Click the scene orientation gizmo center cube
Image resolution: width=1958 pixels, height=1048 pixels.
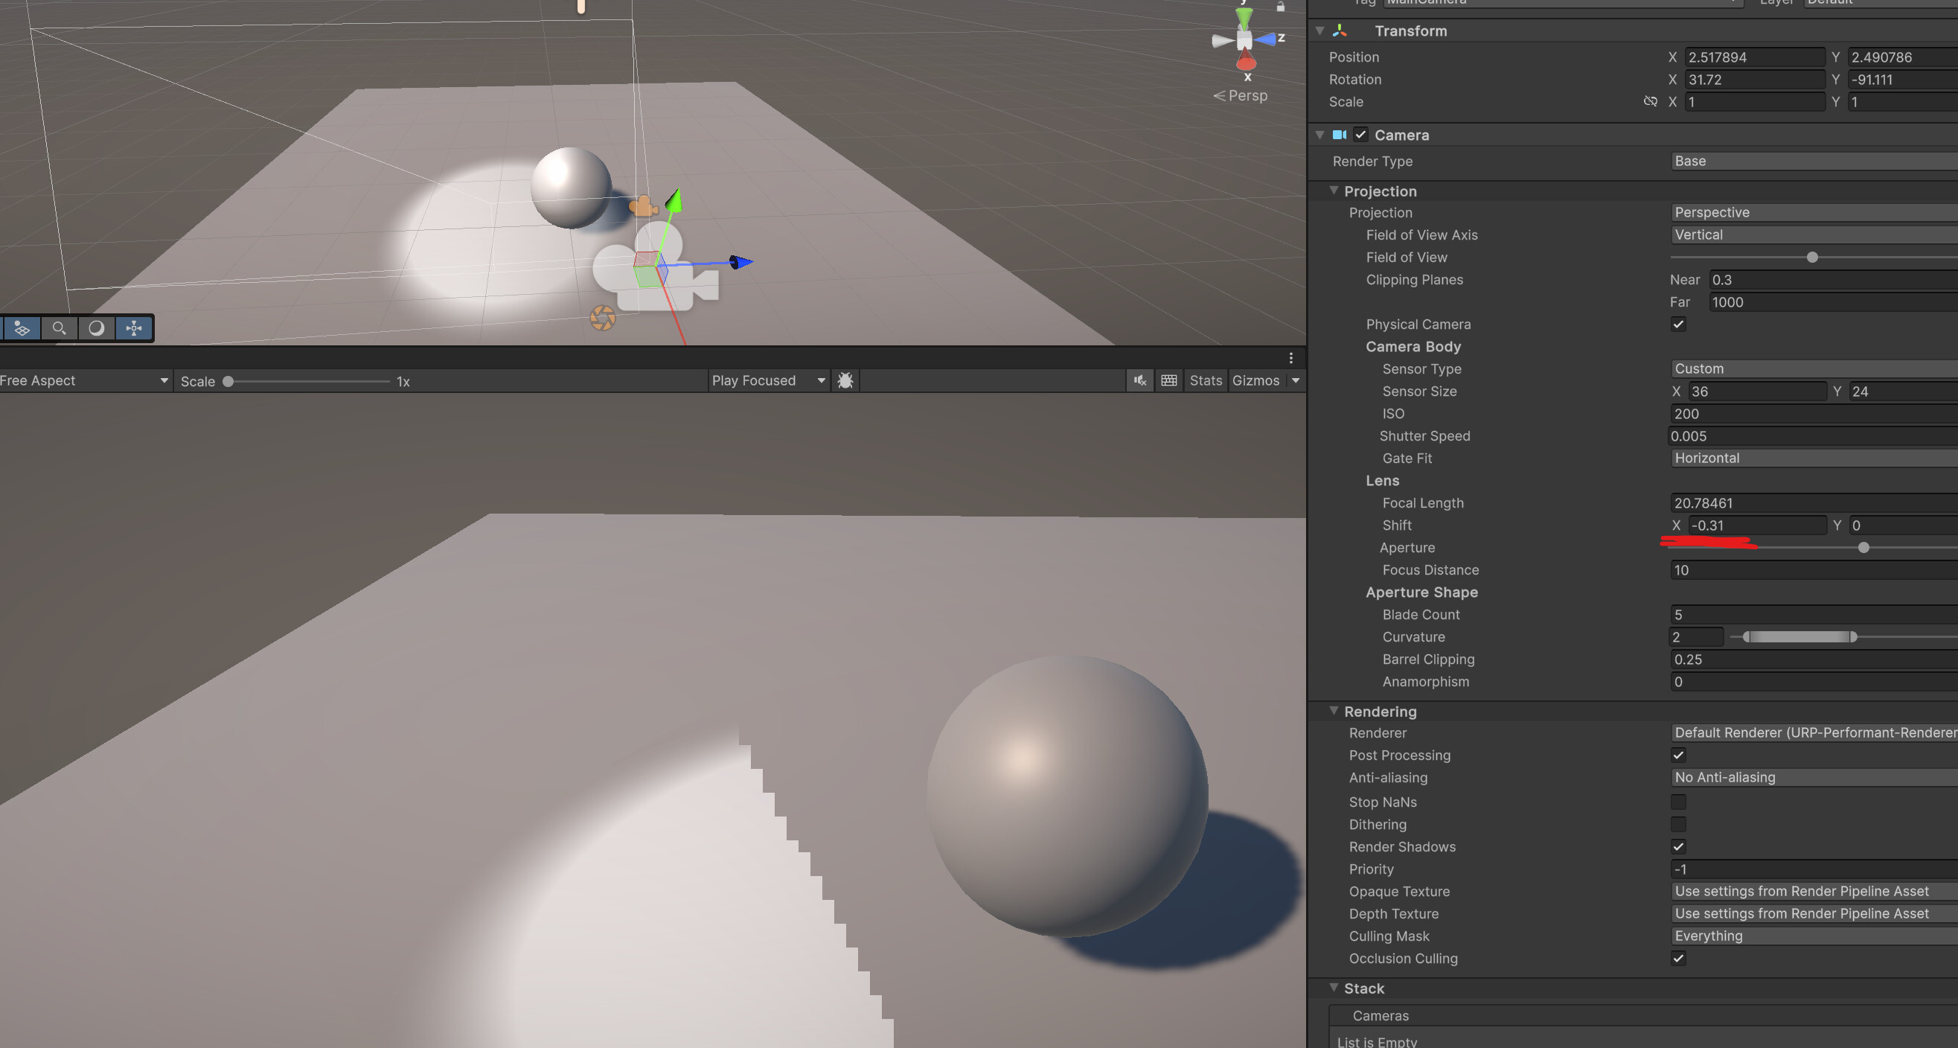tap(1244, 40)
